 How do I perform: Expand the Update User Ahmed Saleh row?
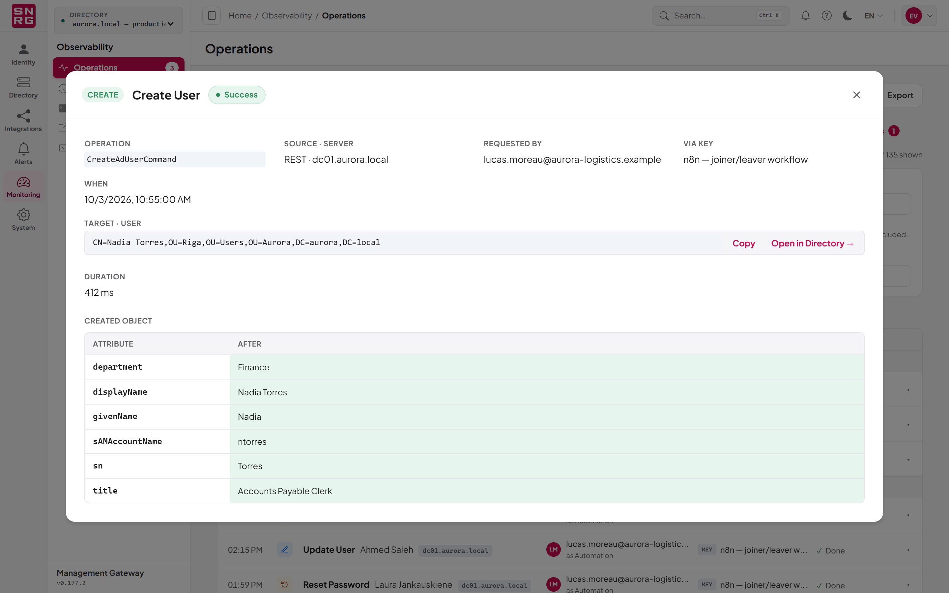[x=908, y=550]
